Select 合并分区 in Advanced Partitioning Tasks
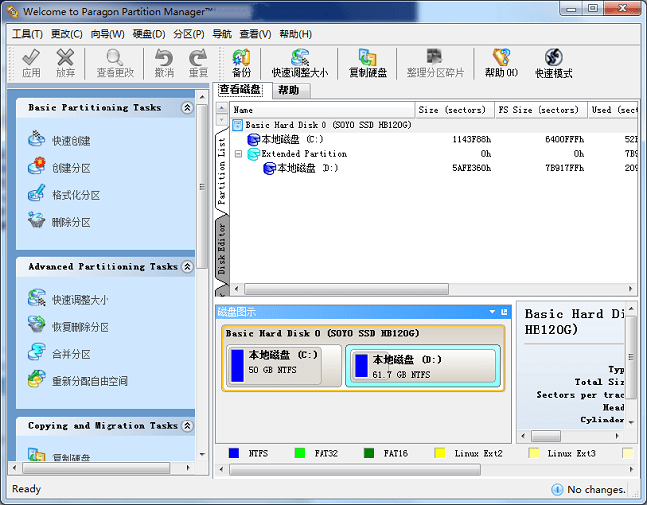The width and height of the screenshot is (647, 505). tap(71, 354)
